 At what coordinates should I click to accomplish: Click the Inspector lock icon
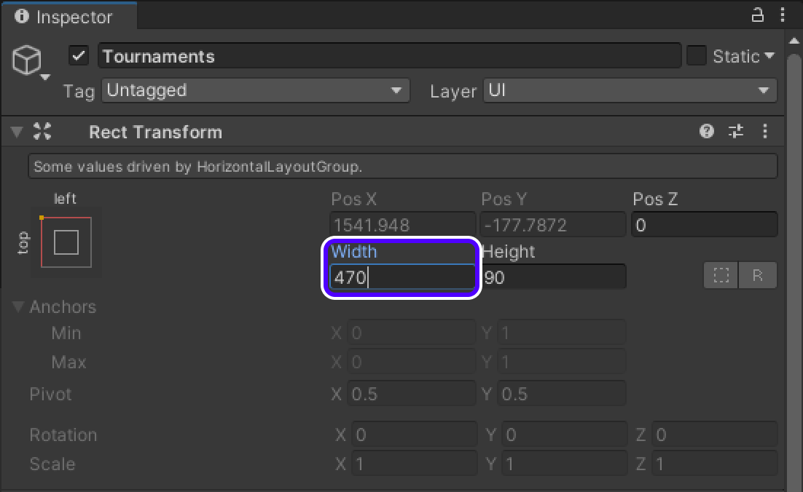[758, 15]
